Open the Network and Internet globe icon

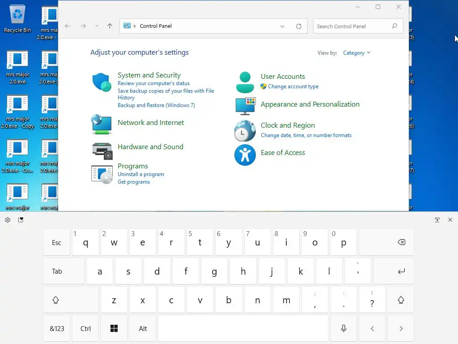pyautogui.click(x=102, y=125)
